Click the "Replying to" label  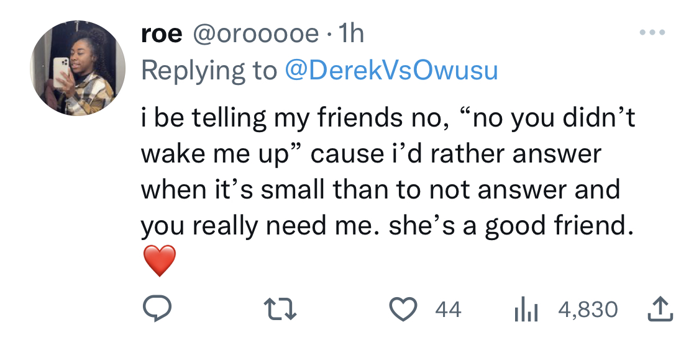[209, 72]
